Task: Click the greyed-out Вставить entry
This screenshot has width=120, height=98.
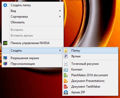Action: tap(33, 30)
